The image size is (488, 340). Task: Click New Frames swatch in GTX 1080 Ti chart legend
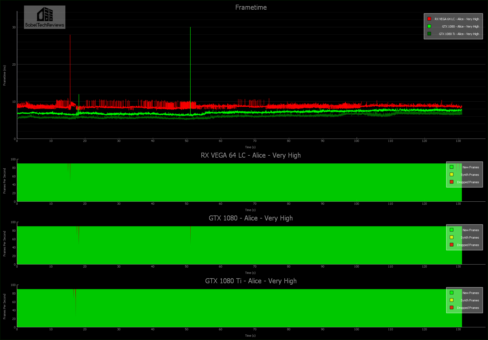[x=452, y=293]
